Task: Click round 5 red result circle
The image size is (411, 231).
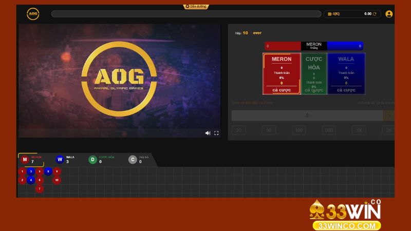Action: pyautogui.click(x=40, y=171)
